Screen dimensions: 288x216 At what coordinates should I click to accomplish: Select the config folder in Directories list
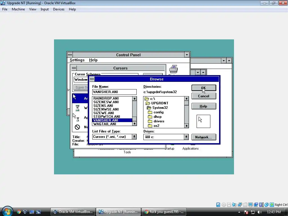click(x=156, y=112)
